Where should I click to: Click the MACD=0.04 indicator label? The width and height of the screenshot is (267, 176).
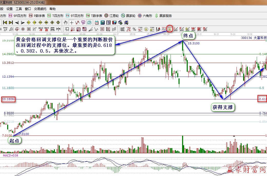click(x=10, y=156)
